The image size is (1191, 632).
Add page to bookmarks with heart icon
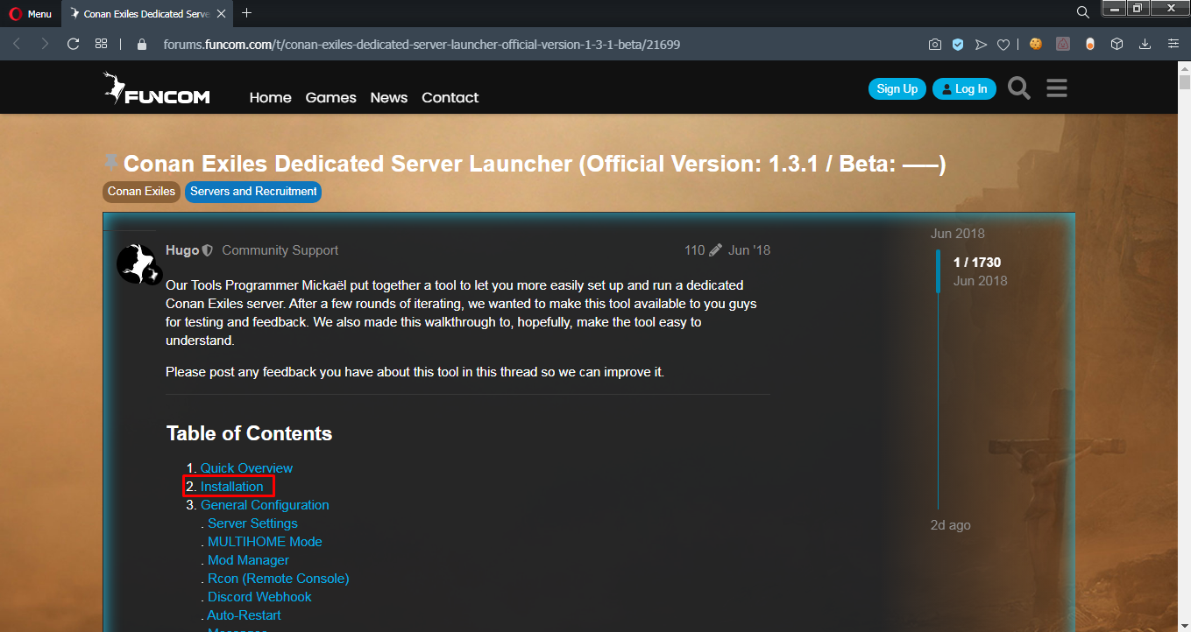1004,44
